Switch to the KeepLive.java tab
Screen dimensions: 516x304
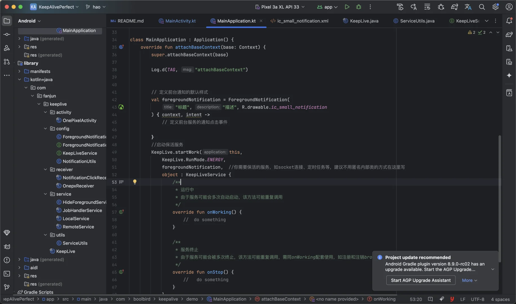(x=361, y=21)
